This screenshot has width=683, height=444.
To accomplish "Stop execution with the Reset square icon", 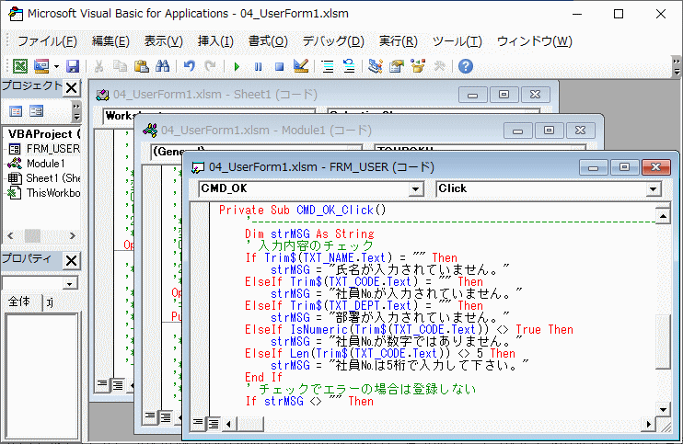I will coord(279,66).
